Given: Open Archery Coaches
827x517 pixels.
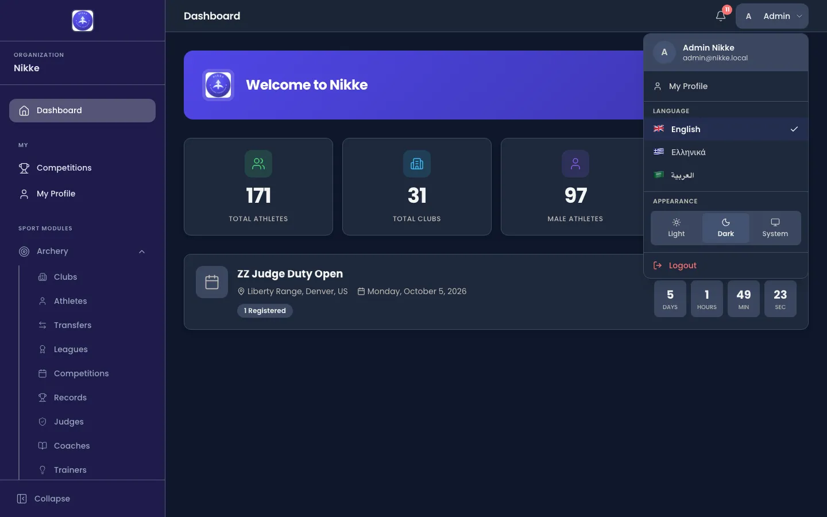Looking at the screenshot, I should tap(92, 446).
